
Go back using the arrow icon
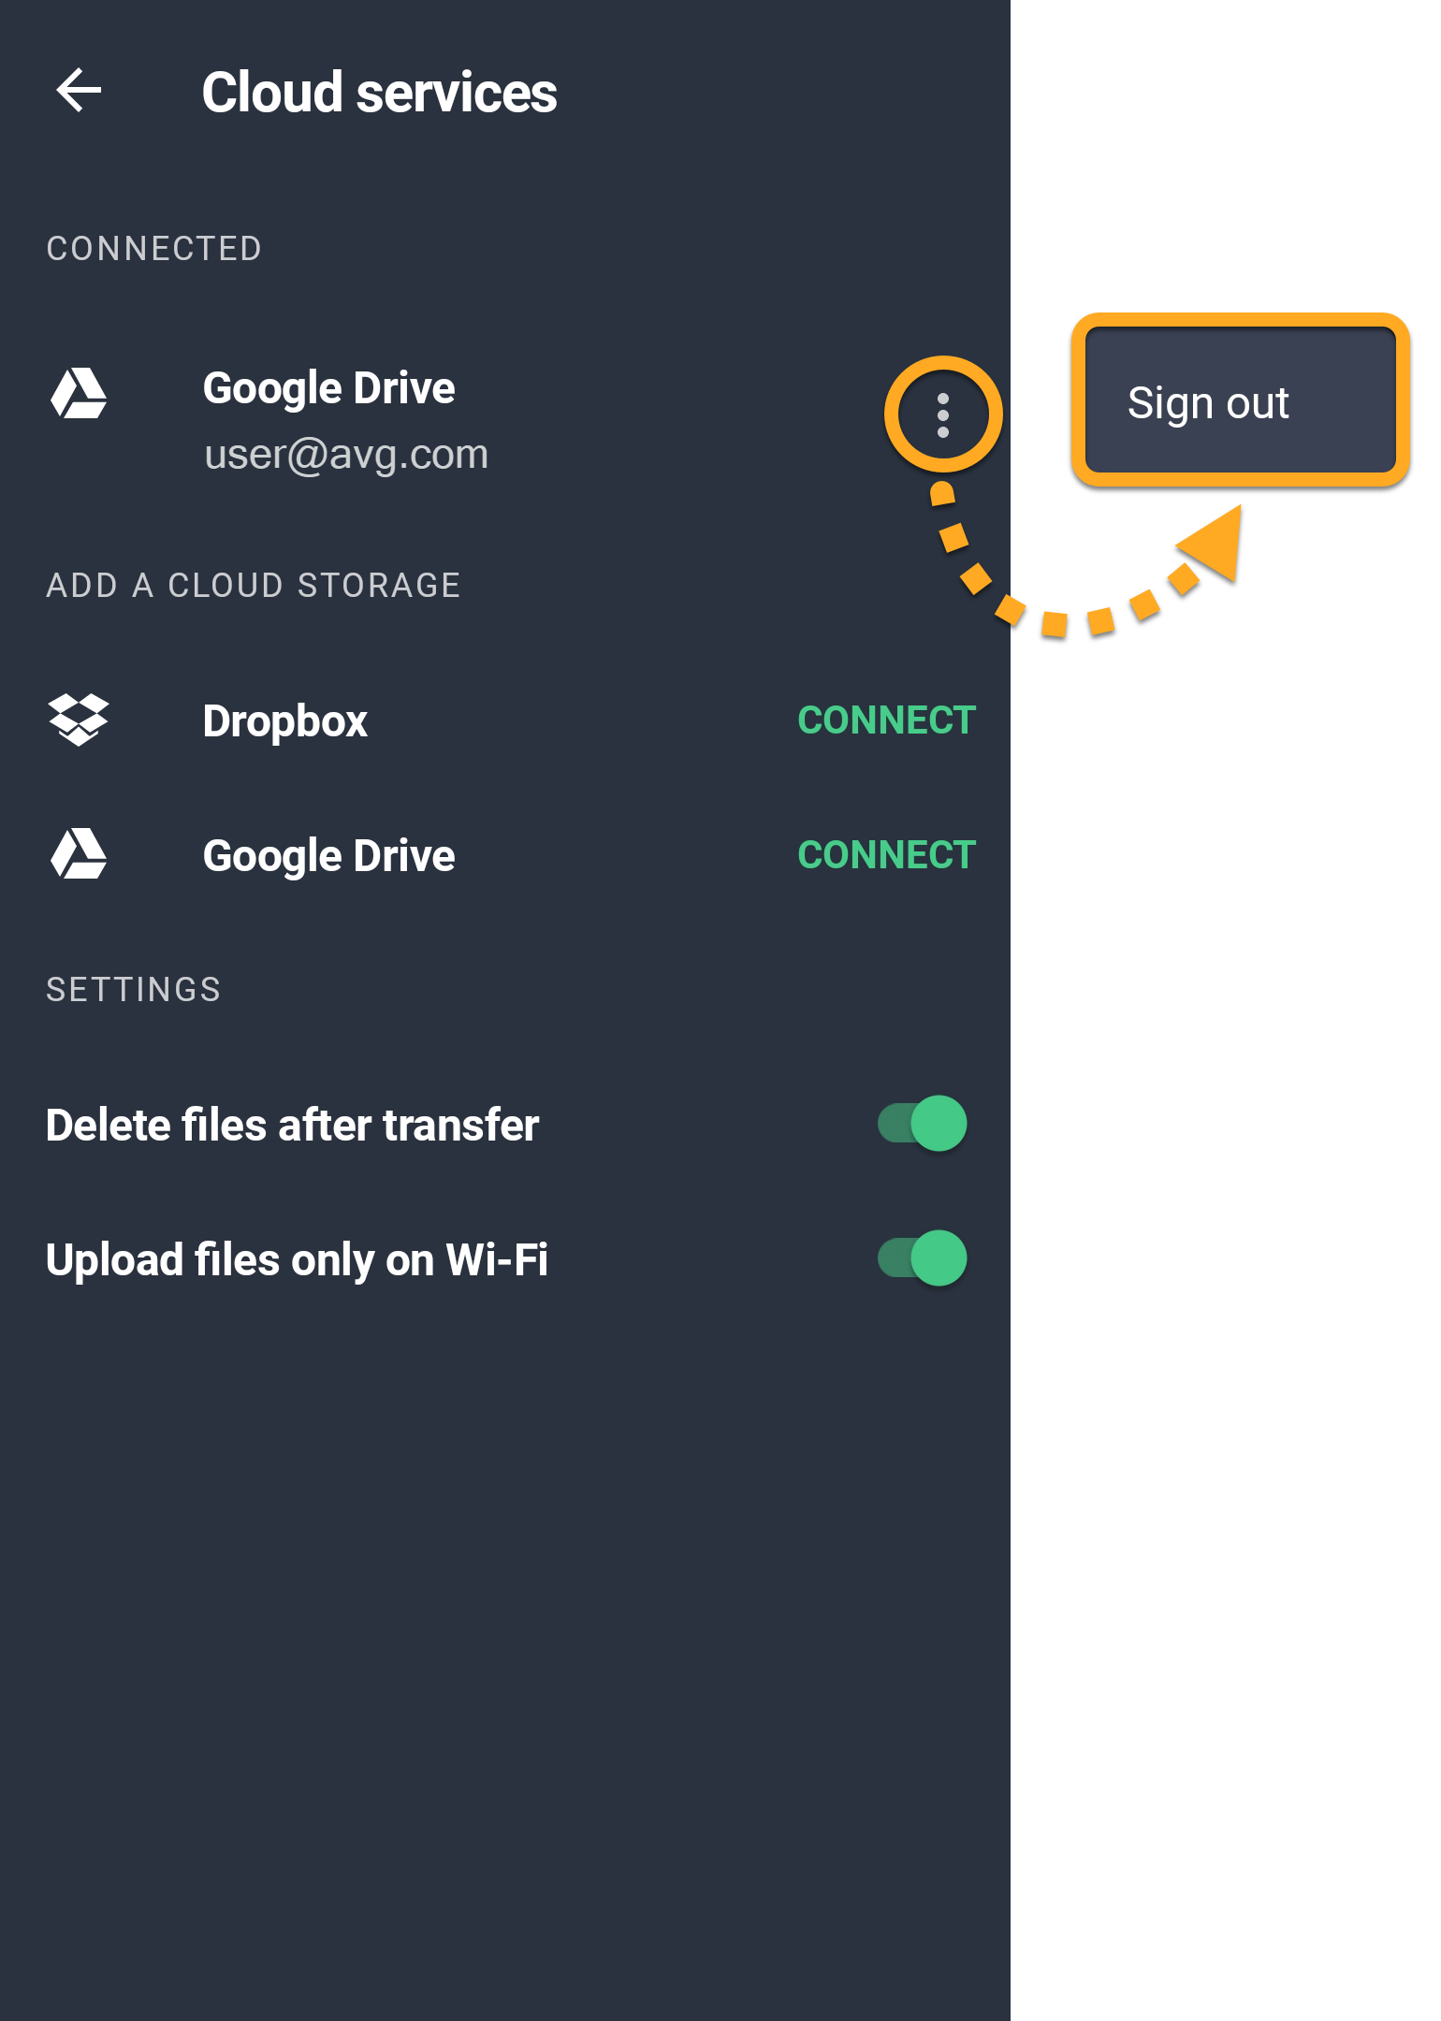(79, 91)
